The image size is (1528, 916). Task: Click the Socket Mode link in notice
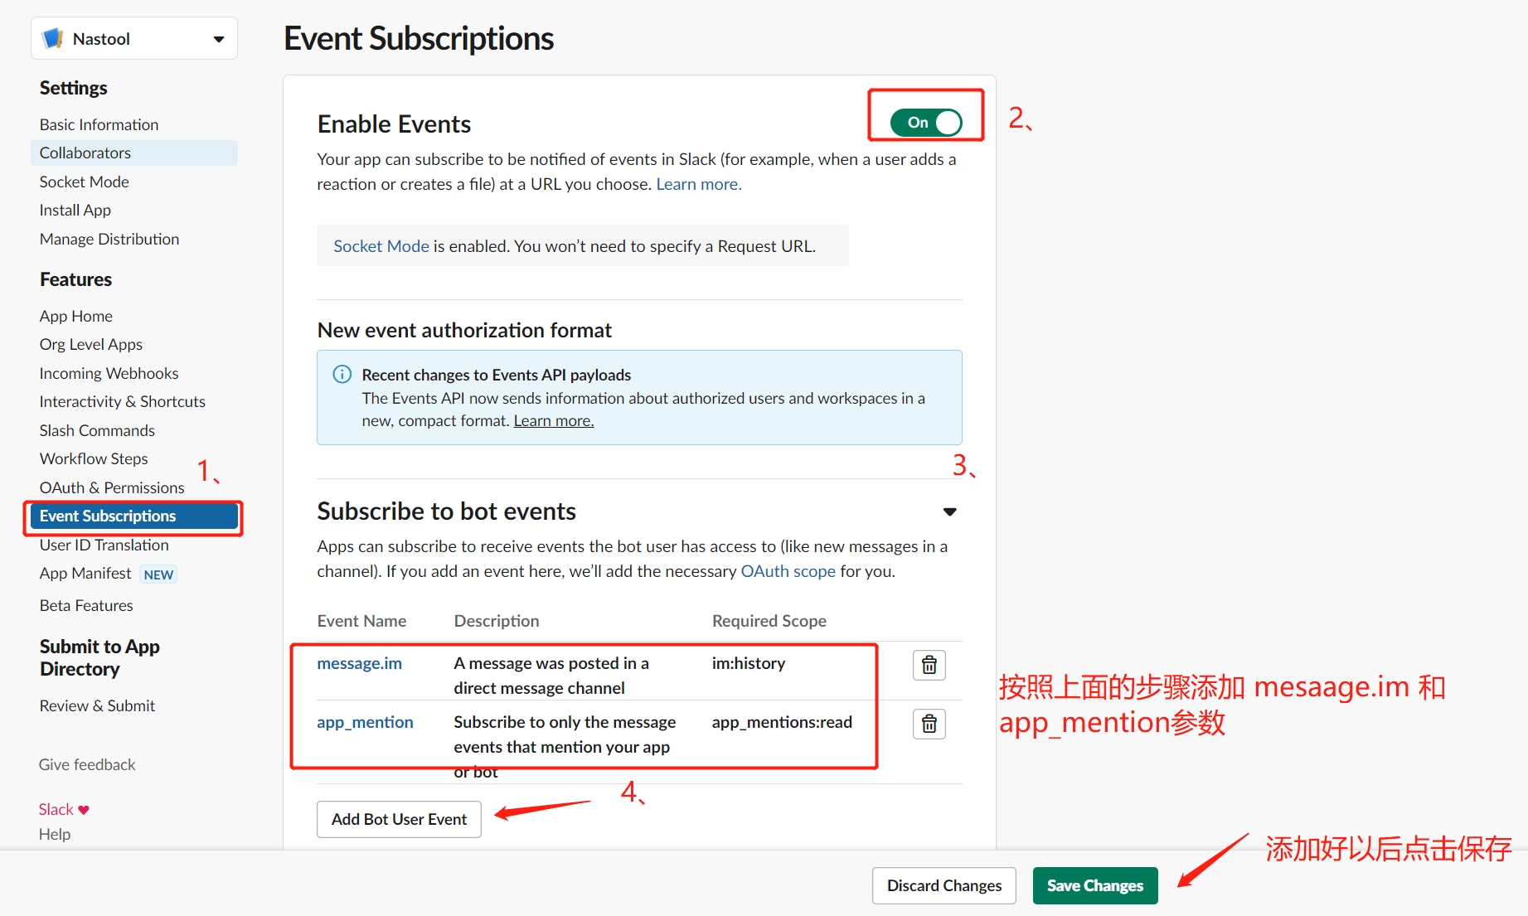click(381, 246)
